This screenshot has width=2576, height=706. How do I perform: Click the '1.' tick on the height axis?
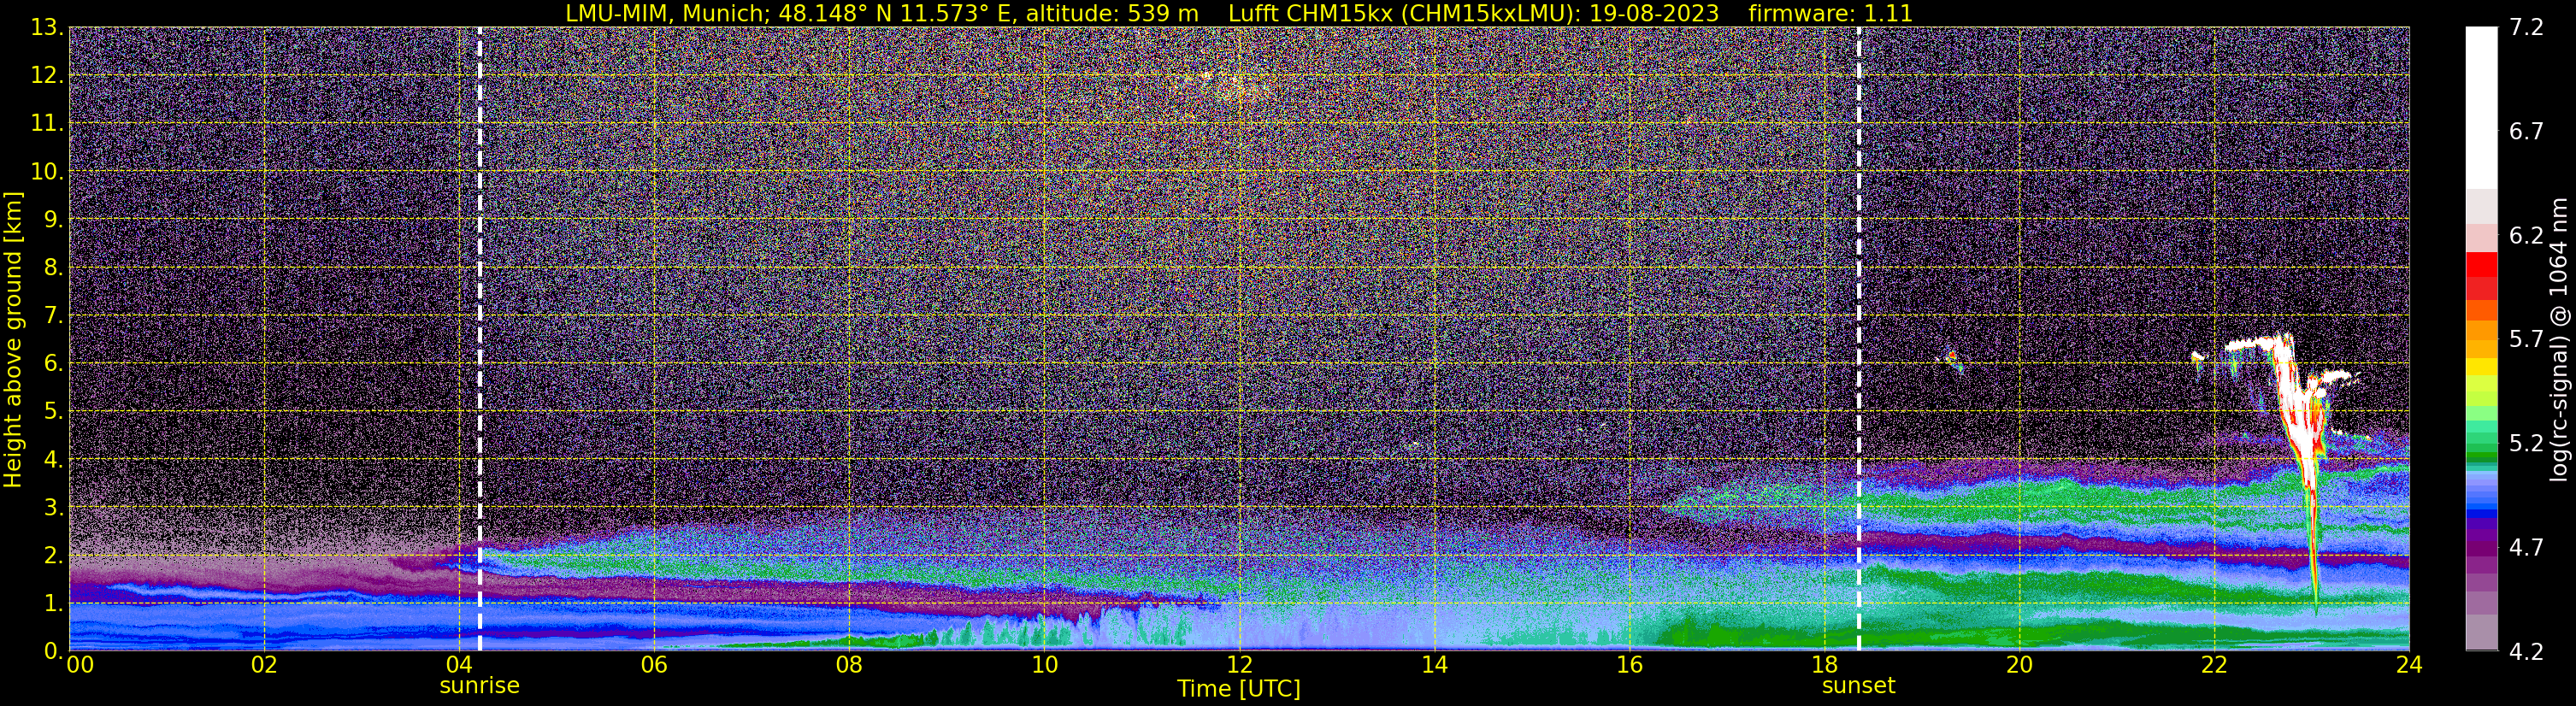coord(52,604)
